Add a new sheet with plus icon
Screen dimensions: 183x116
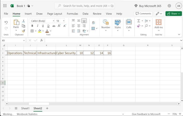pyautogui.click(x=47, y=108)
